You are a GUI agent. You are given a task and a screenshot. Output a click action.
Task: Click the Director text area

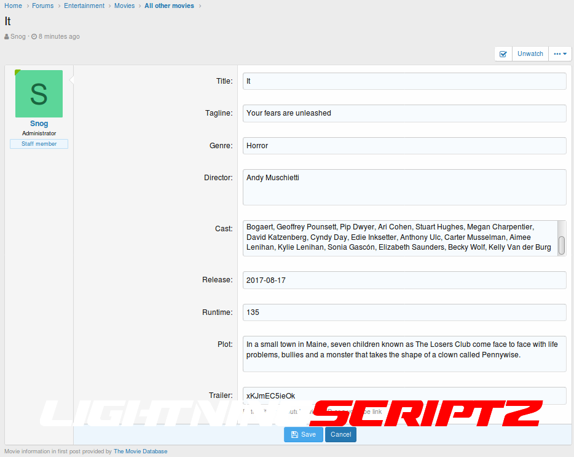click(x=404, y=187)
